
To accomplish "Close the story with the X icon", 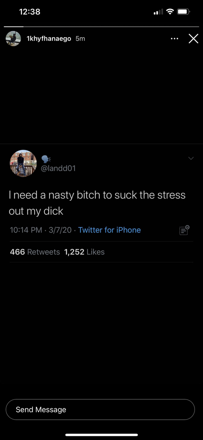I will click(x=193, y=39).
